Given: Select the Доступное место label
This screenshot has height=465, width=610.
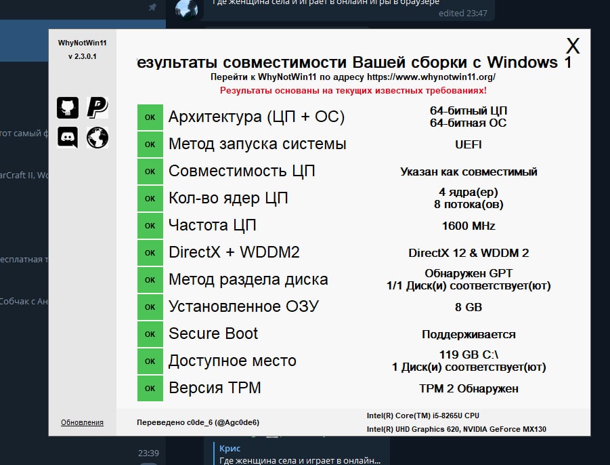Looking at the screenshot, I should (232, 361).
